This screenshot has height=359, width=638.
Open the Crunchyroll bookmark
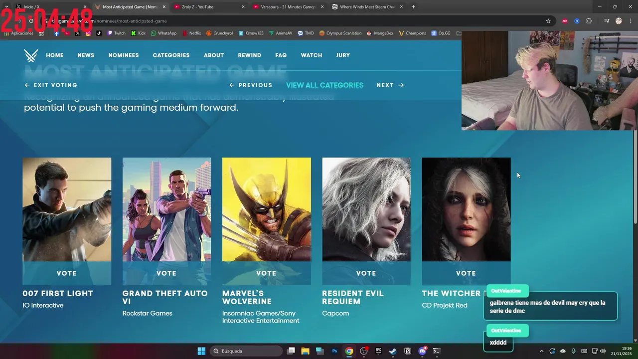[219, 33]
